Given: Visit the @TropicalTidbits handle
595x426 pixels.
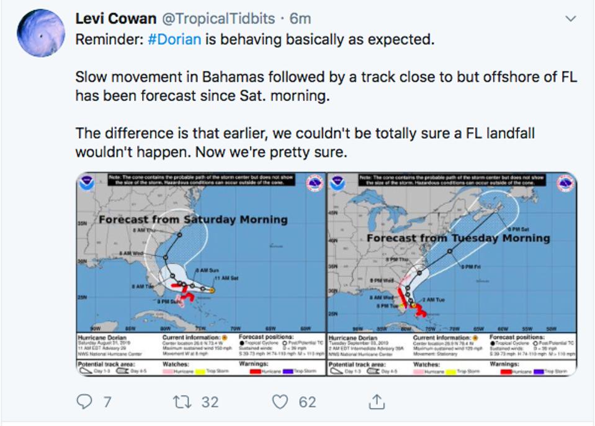Looking at the screenshot, I should (x=218, y=18).
